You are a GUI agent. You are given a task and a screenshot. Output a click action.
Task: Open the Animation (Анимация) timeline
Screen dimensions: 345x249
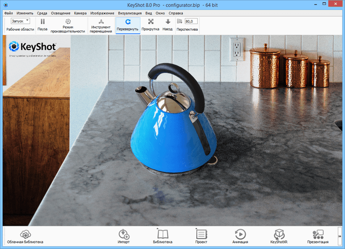(240, 234)
